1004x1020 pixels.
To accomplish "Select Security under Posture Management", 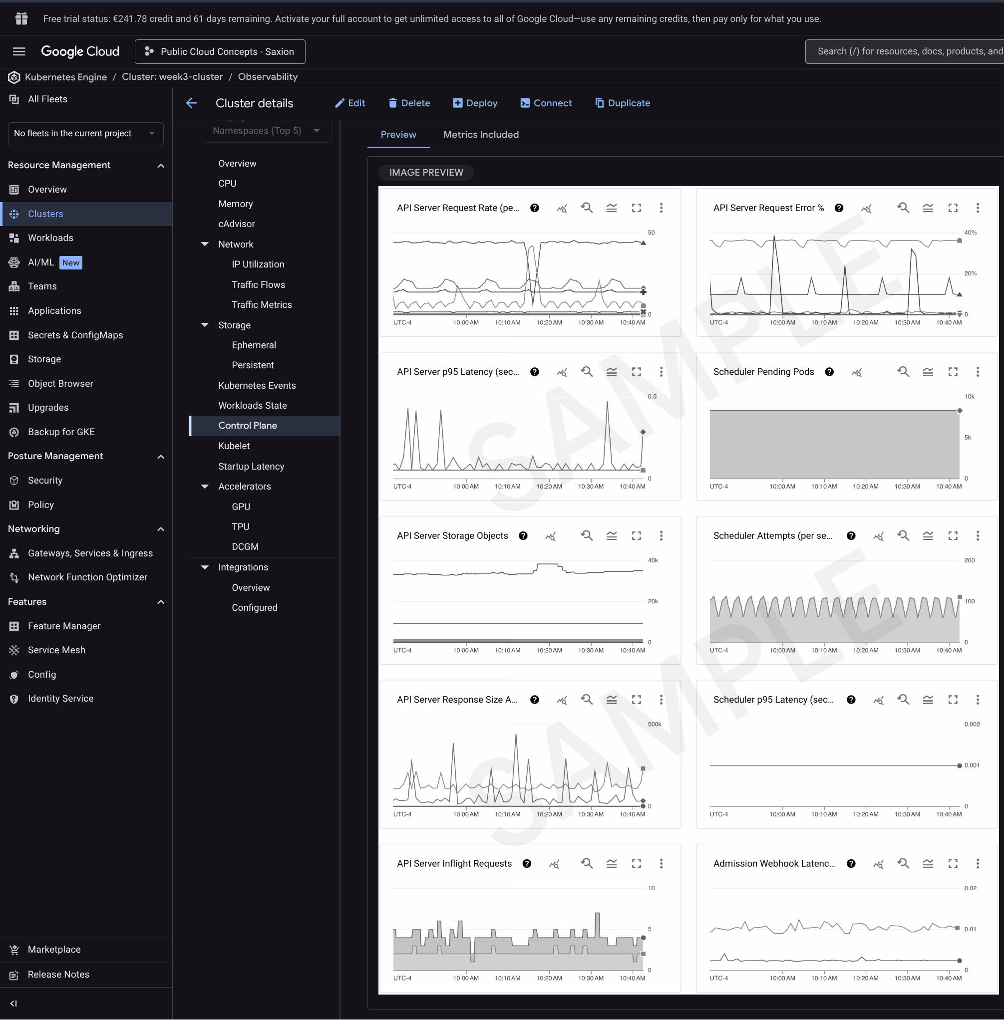I will [x=45, y=480].
